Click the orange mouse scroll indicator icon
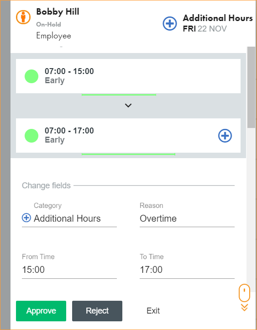The image size is (257, 330). point(244,293)
